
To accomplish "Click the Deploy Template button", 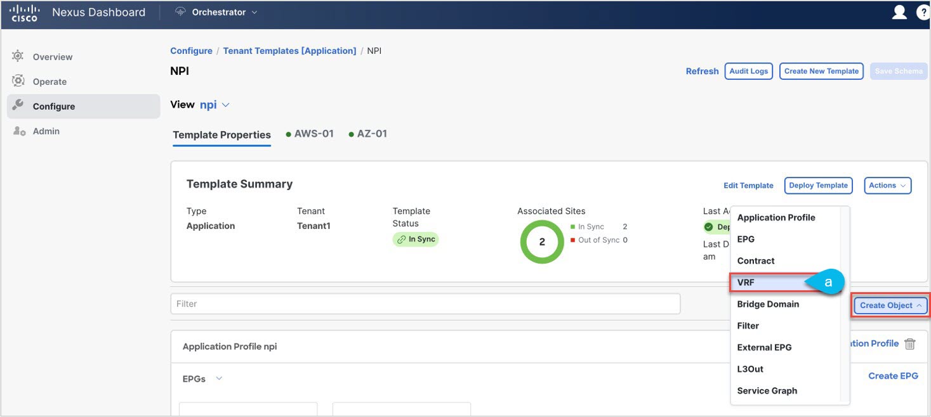I will coord(818,186).
